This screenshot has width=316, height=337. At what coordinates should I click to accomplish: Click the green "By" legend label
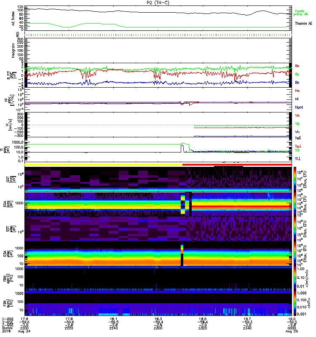click(x=297, y=75)
